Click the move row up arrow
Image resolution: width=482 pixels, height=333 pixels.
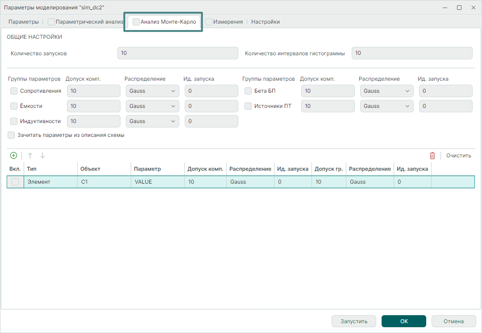(x=30, y=156)
